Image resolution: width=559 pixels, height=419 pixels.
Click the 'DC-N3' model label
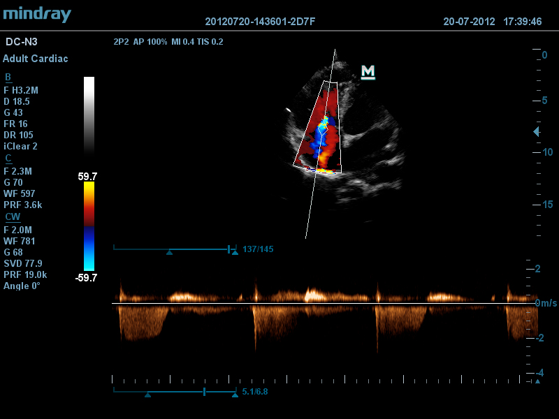(22, 42)
